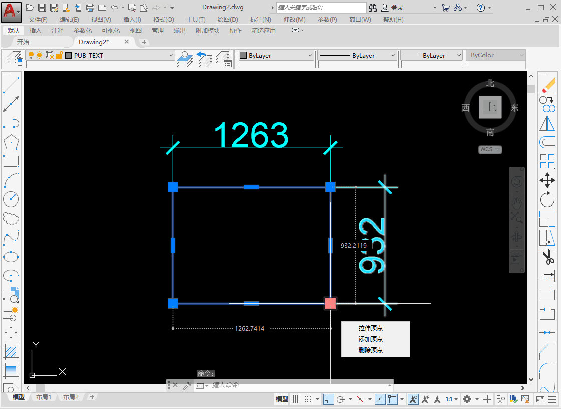Toggle grid display in status bar

295,399
